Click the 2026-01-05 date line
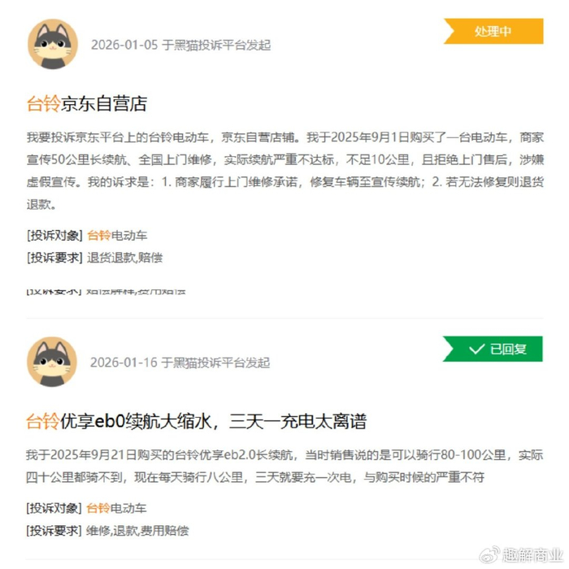The width and height of the screenshot is (569, 569). point(180,45)
